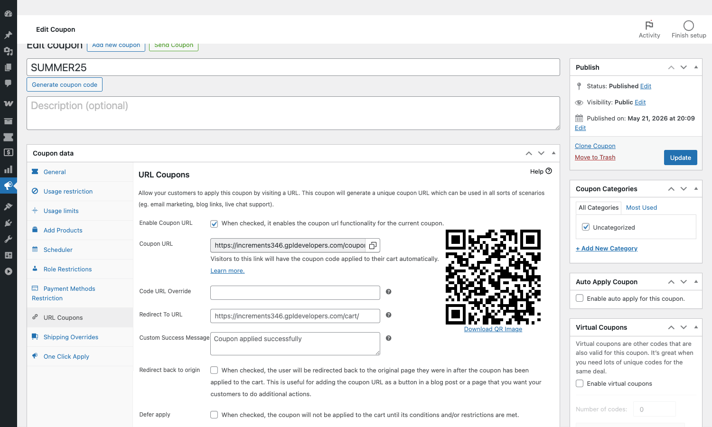Click + Add New Category link
712x427 pixels.
pyautogui.click(x=606, y=249)
